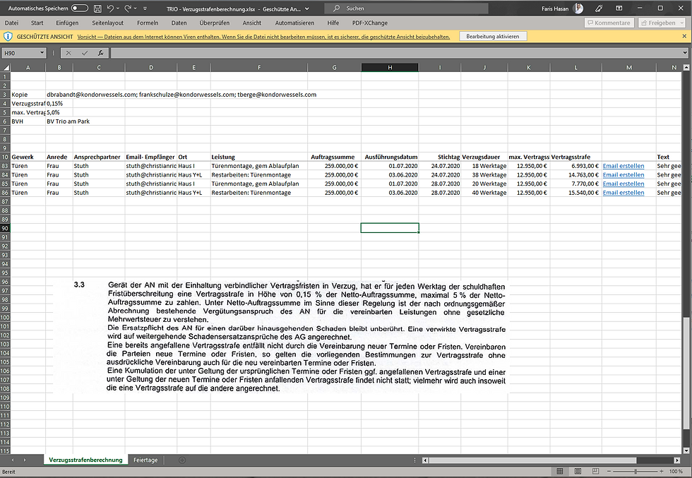692x478 pixels.
Task: Click the Insert Function fx icon
Action: (x=100, y=53)
